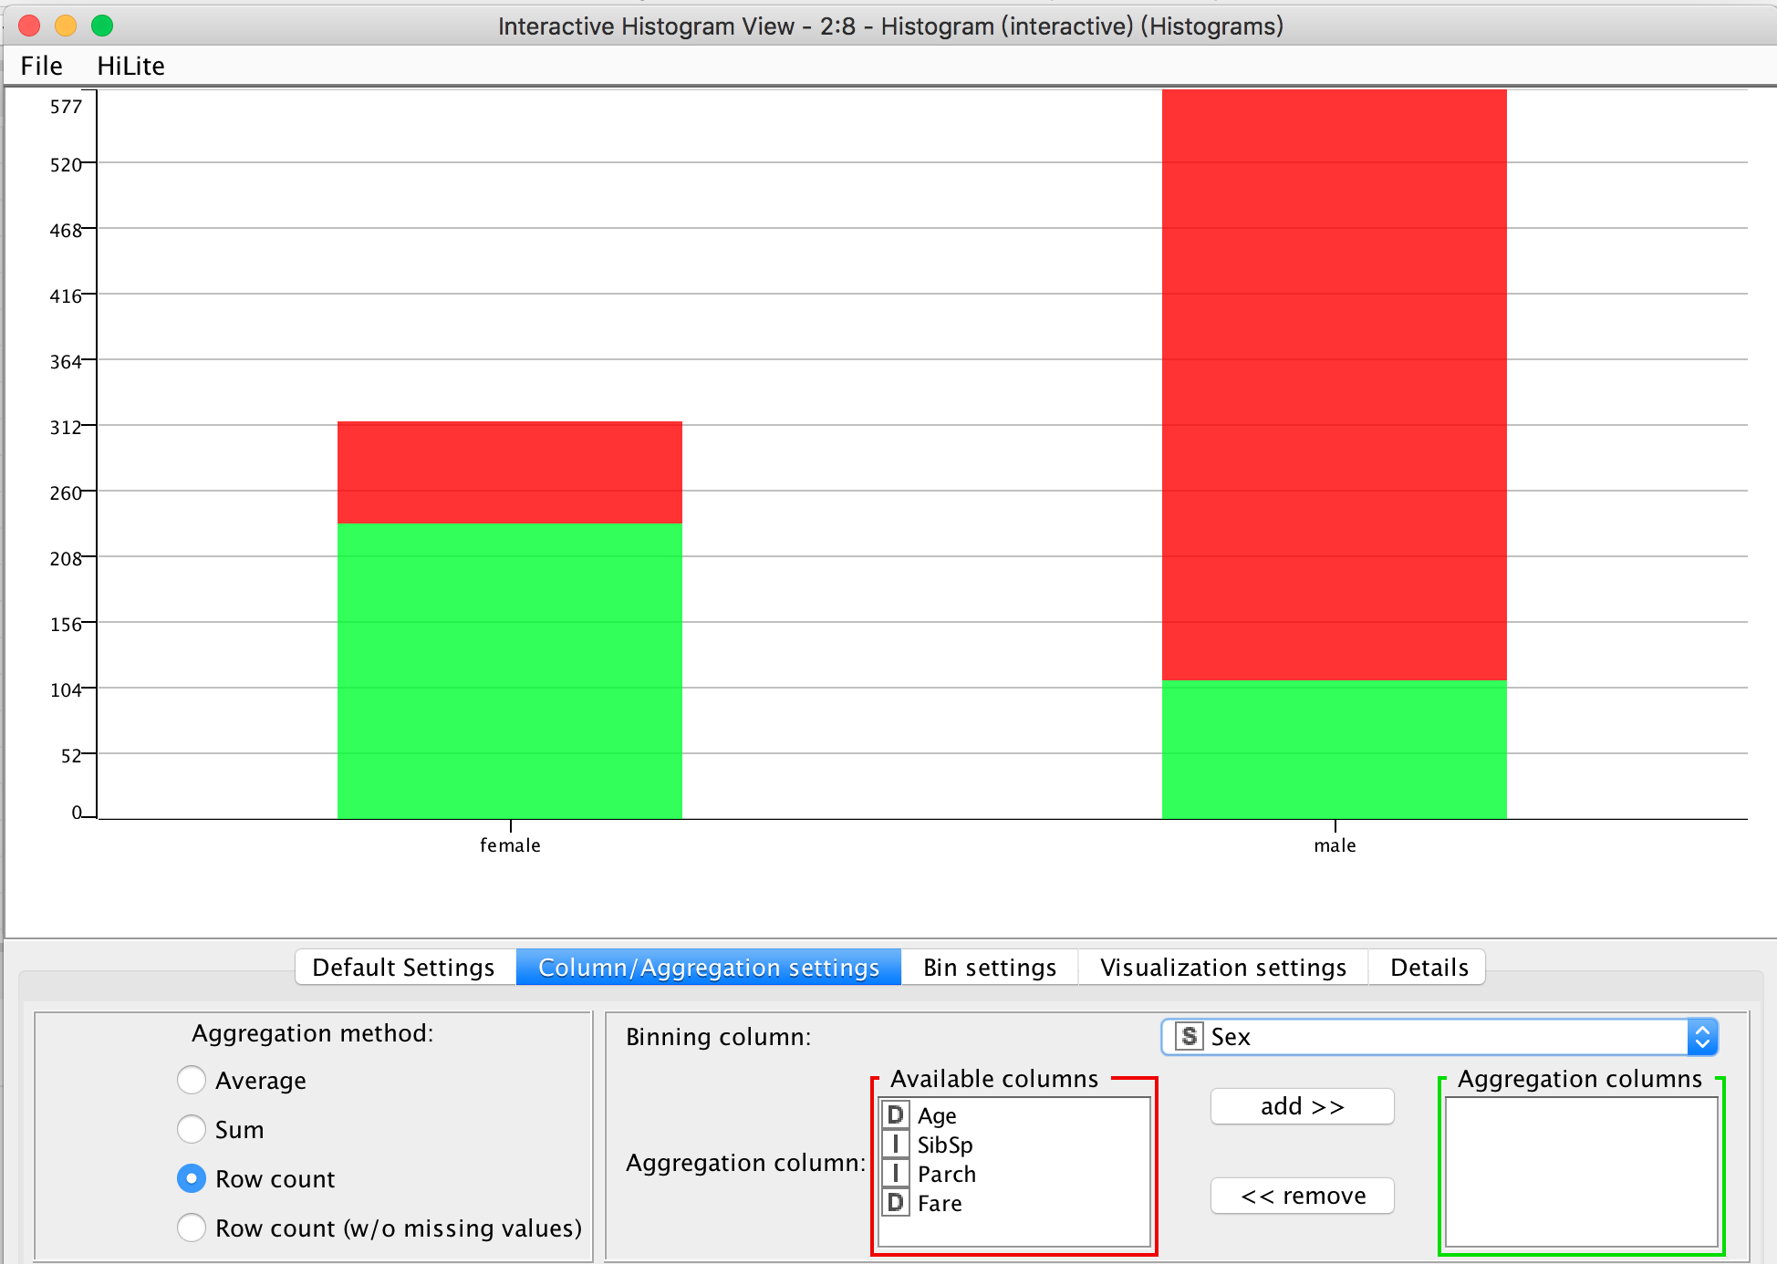Click the S string icon in Binning column
The width and height of the screenshot is (1777, 1264).
[x=1189, y=1036]
